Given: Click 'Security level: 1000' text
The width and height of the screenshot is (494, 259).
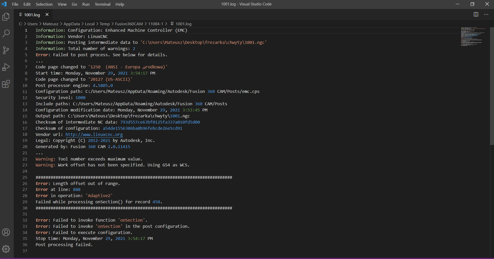Looking at the screenshot, I should pyautogui.click(x=60, y=98).
